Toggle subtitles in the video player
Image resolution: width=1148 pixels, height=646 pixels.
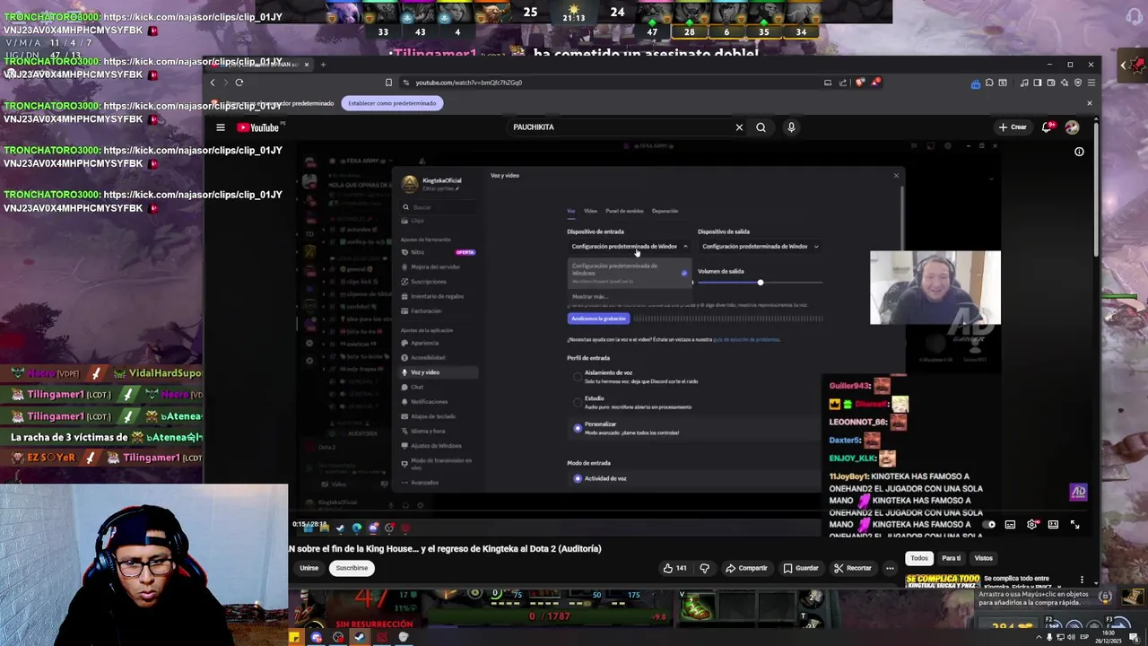pyautogui.click(x=1010, y=525)
